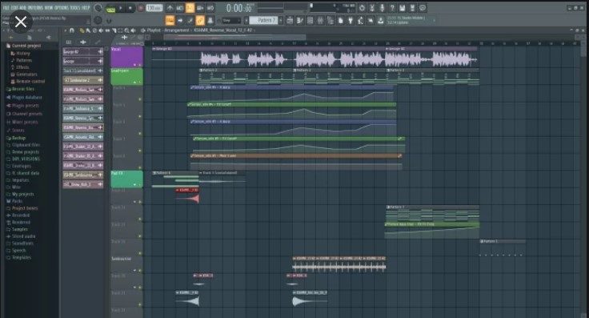Open the FILE menu
Viewport: 589px width, 318px height.
(6, 7)
